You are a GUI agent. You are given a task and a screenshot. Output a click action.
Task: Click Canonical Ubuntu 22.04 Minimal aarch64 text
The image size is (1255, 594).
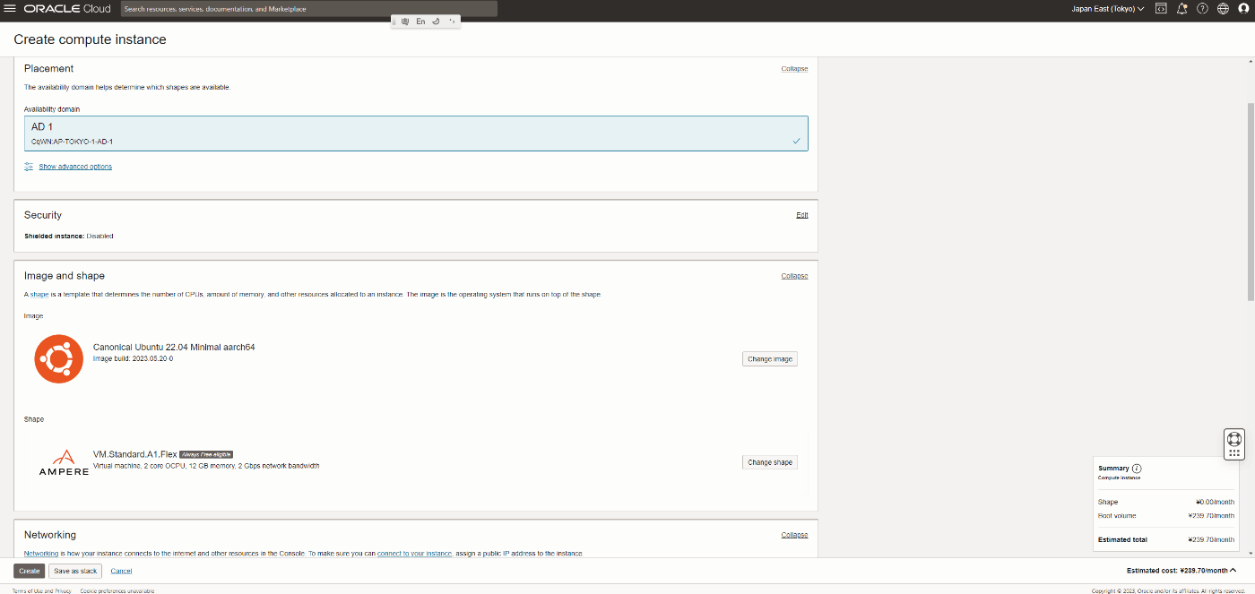click(x=174, y=347)
